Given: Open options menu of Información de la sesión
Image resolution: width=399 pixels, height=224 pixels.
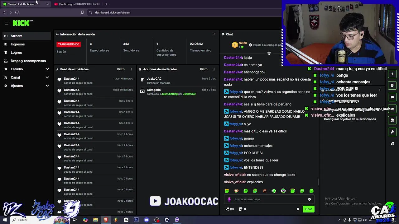Looking at the screenshot, I should pos(214,34).
